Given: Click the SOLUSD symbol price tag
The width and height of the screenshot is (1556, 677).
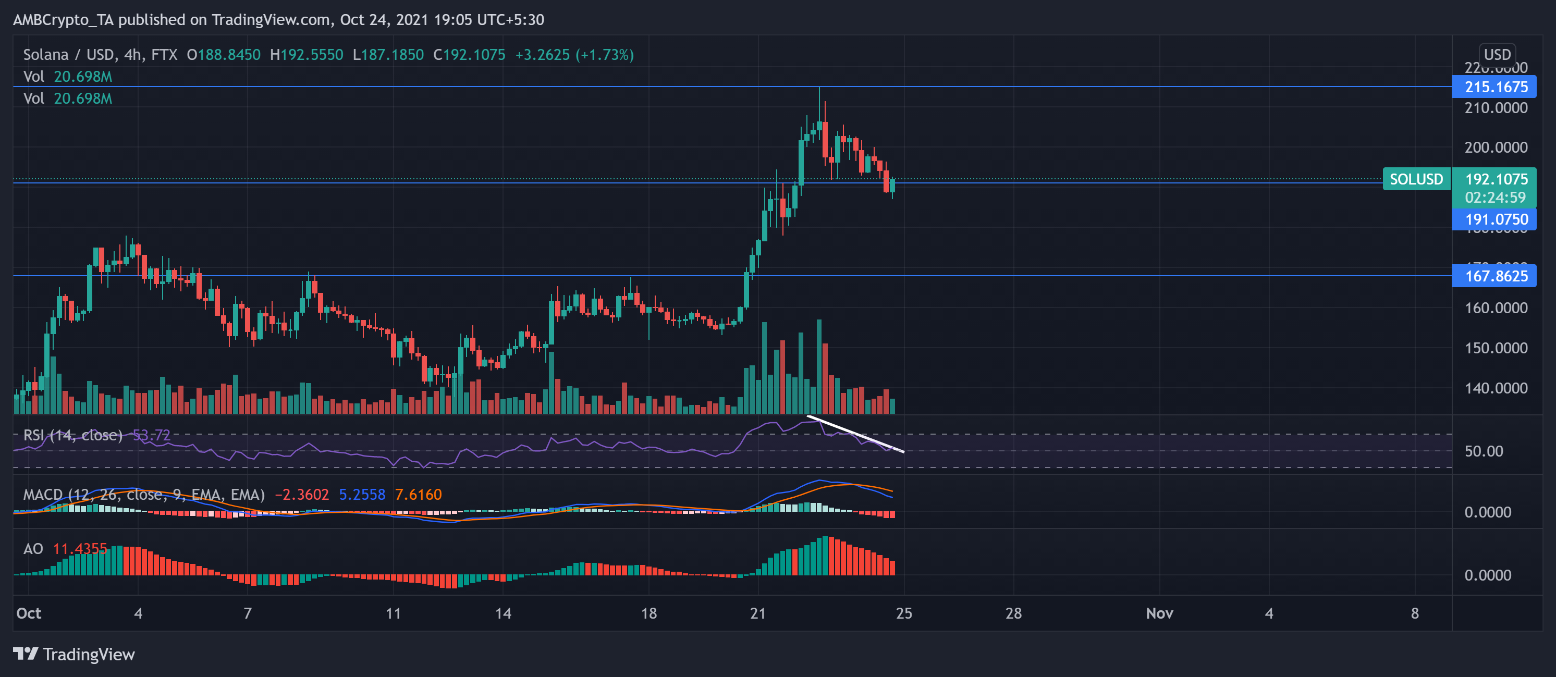Looking at the screenshot, I should point(1416,179).
